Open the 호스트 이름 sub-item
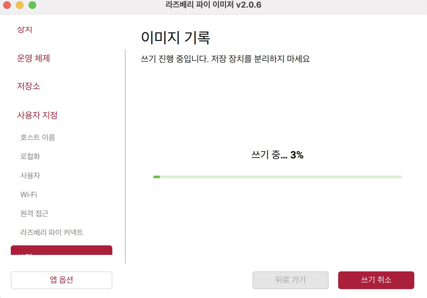 point(37,137)
